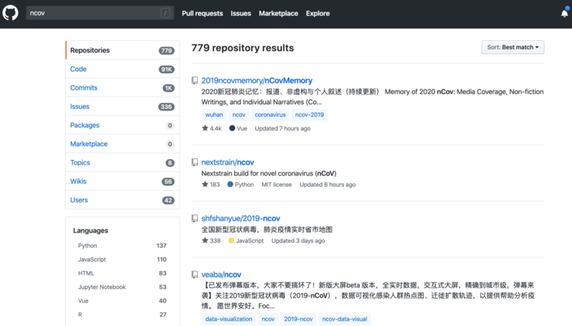
Task: Click the 336 count badge on Issues
Action: click(x=166, y=107)
